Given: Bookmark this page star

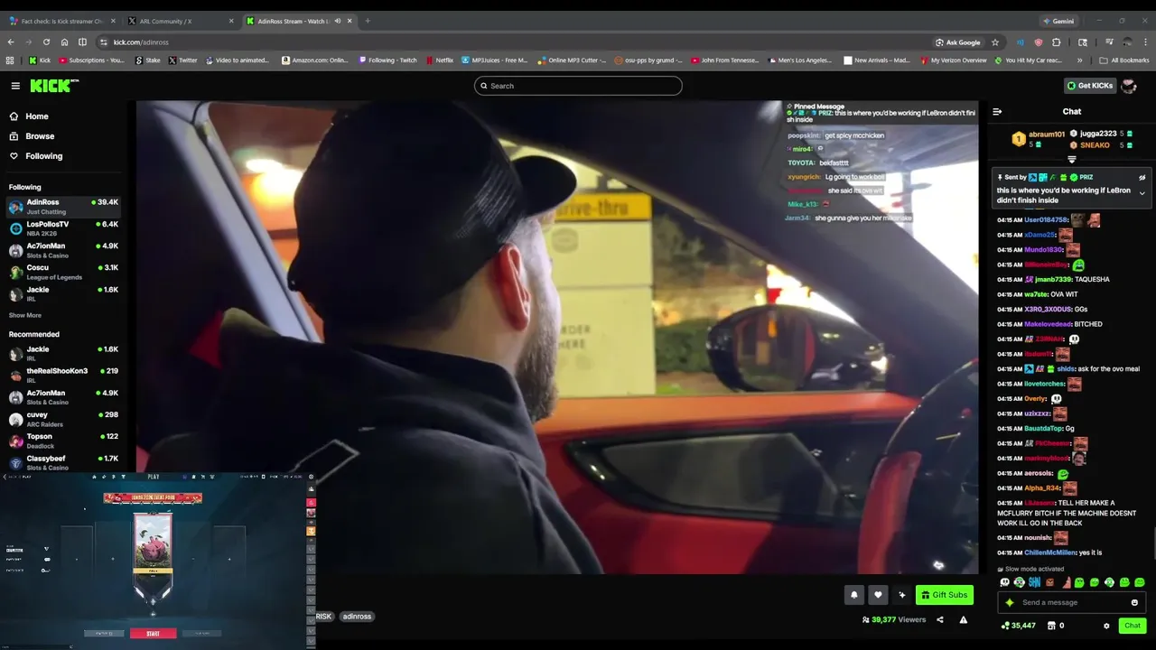Looking at the screenshot, I should [995, 42].
